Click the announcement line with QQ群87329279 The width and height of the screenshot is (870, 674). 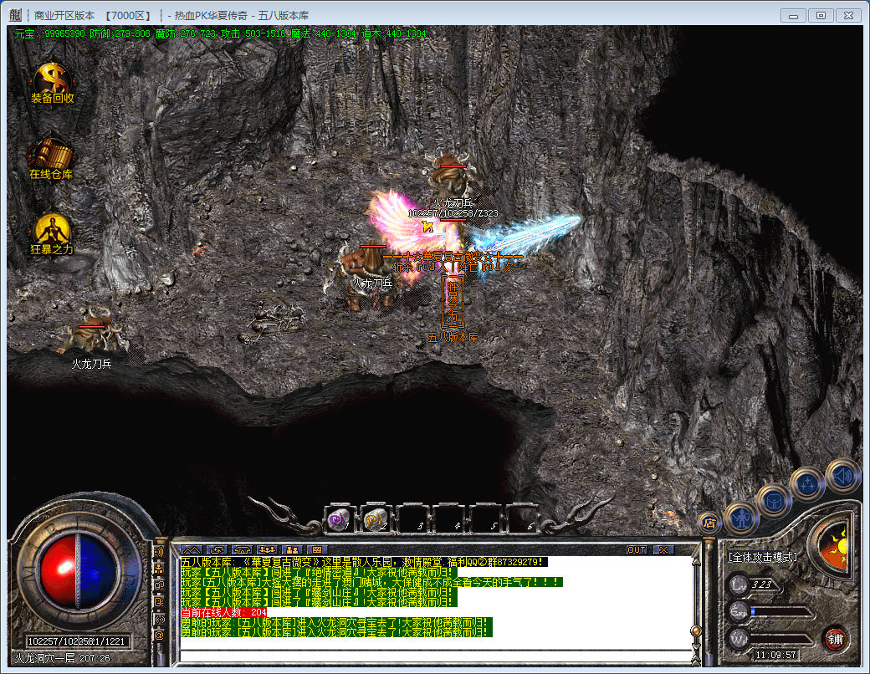pyautogui.click(x=364, y=562)
